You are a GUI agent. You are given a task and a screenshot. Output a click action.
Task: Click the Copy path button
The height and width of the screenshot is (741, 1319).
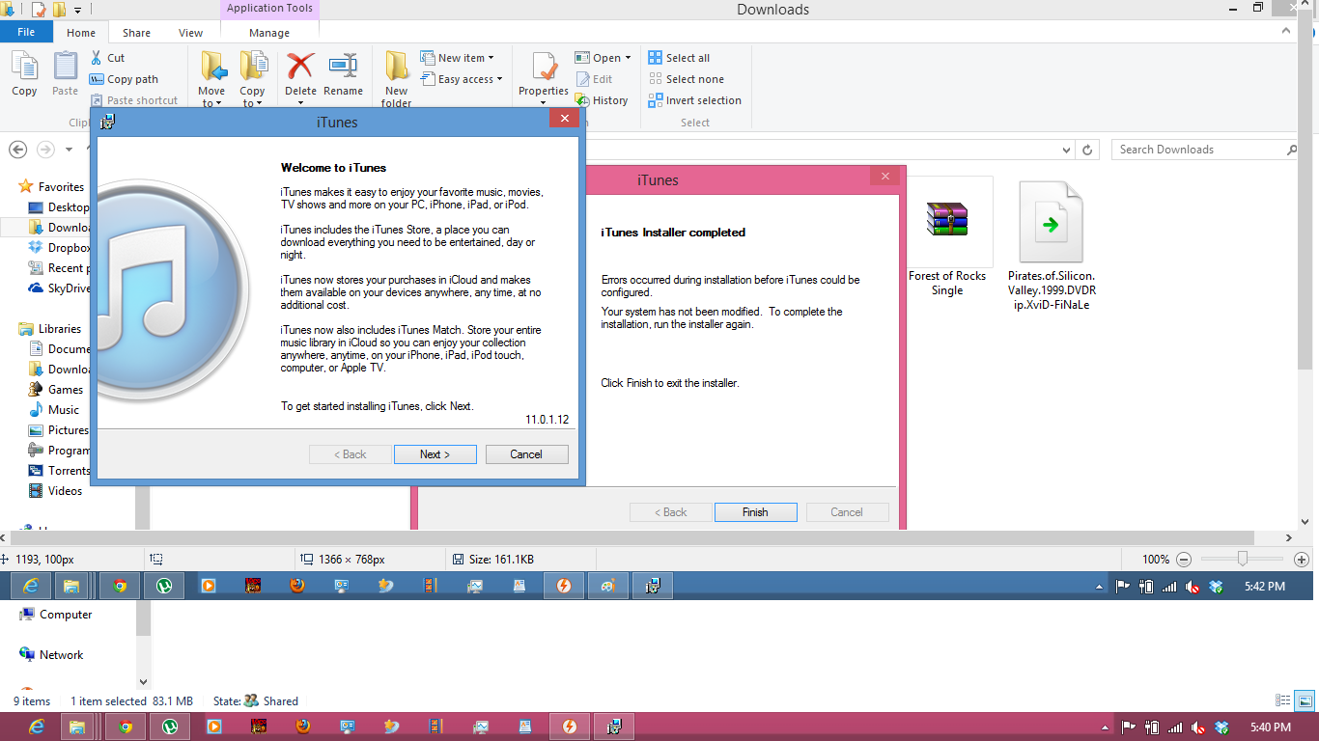(124, 79)
